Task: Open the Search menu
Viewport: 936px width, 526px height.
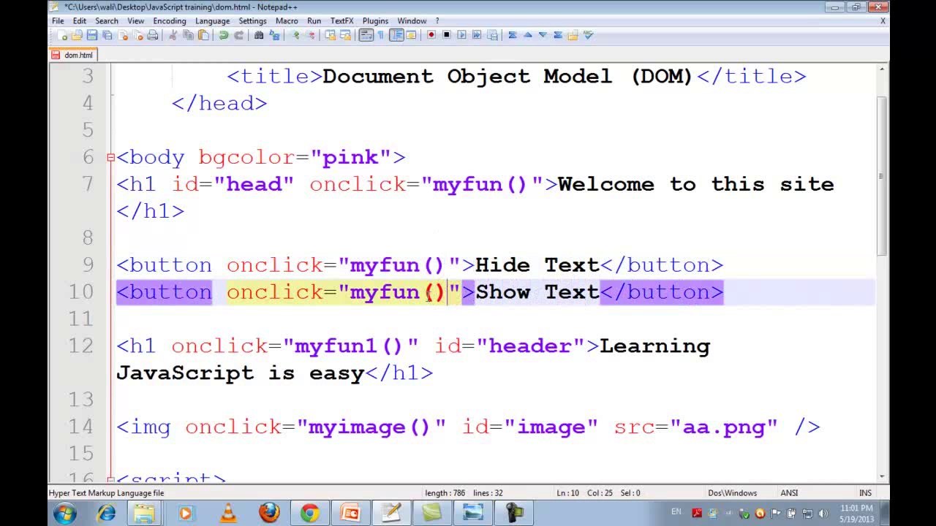Action: [107, 21]
